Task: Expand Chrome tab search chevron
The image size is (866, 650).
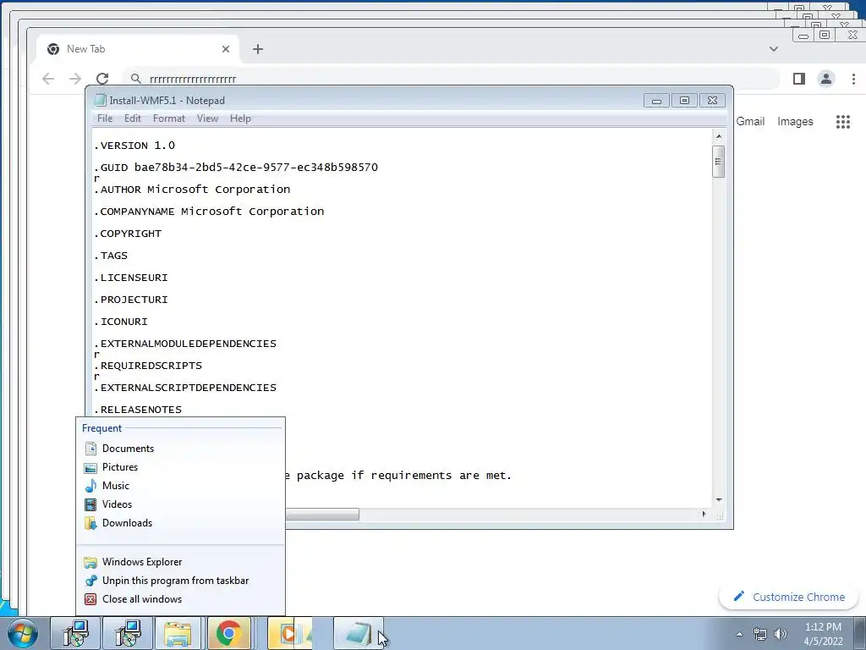Action: point(774,49)
